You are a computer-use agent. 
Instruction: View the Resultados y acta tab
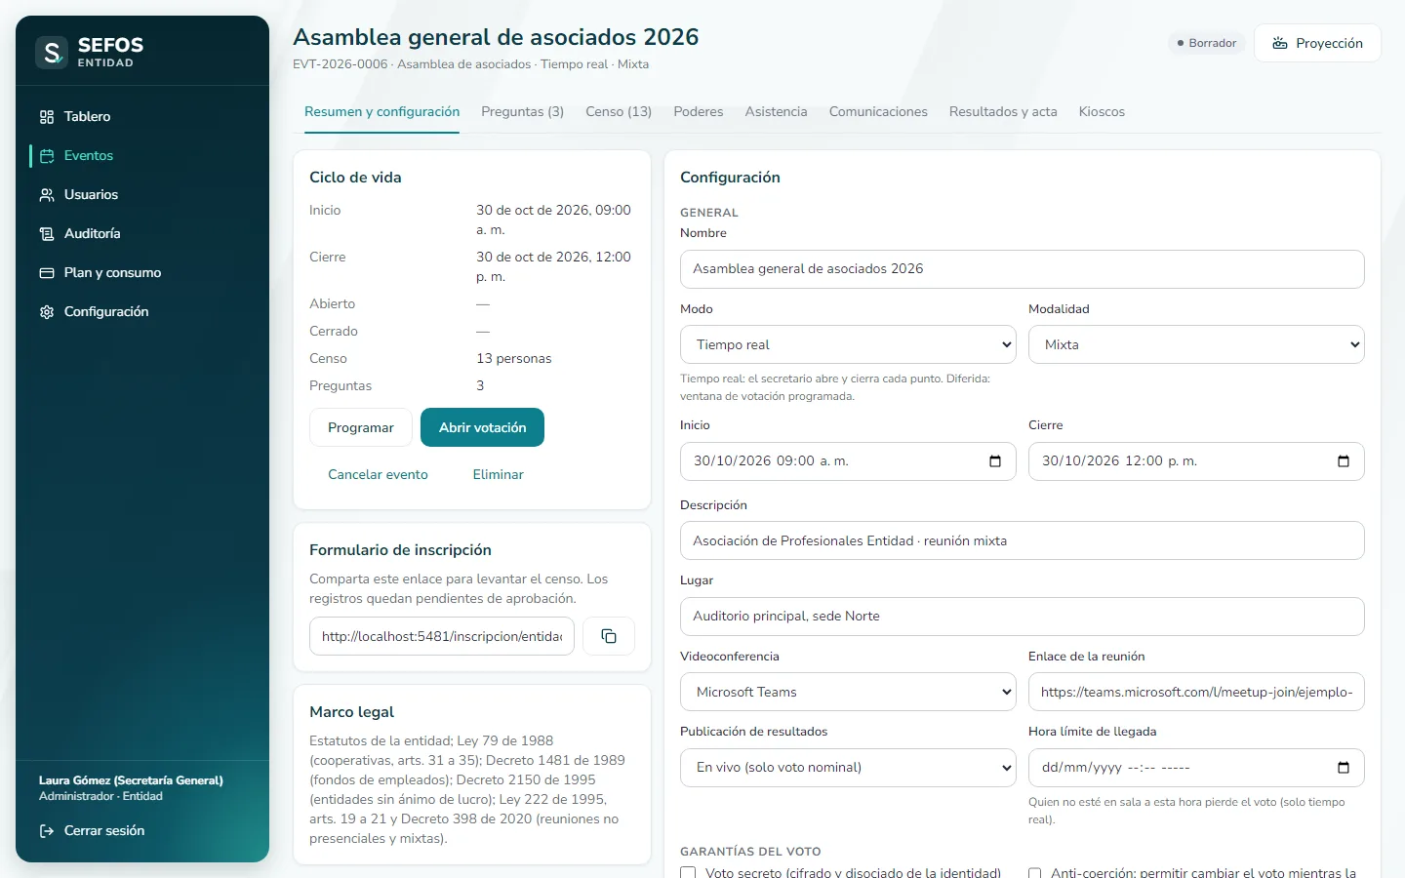(x=1003, y=112)
